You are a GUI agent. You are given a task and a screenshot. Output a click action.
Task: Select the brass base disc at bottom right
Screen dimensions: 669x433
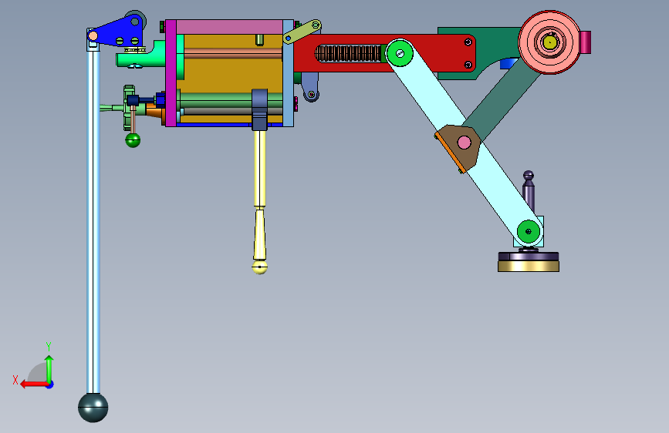pyautogui.click(x=529, y=267)
